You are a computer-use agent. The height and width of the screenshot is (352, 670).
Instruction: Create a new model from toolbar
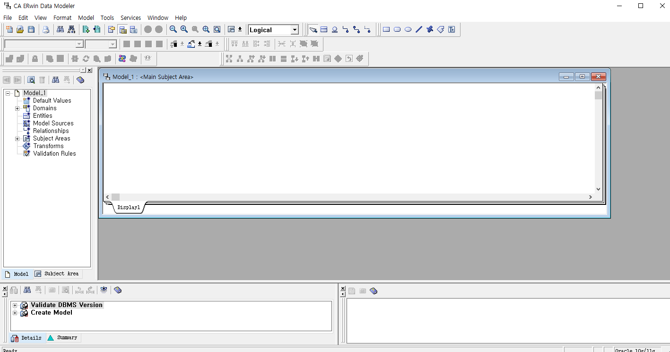tap(9, 30)
